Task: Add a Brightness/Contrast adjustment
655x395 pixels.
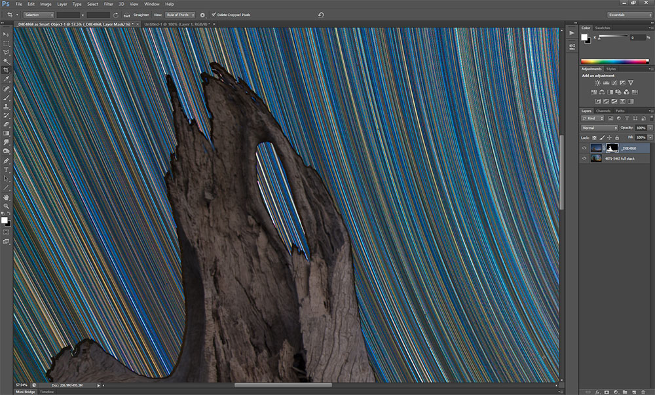Action: pyautogui.click(x=597, y=83)
